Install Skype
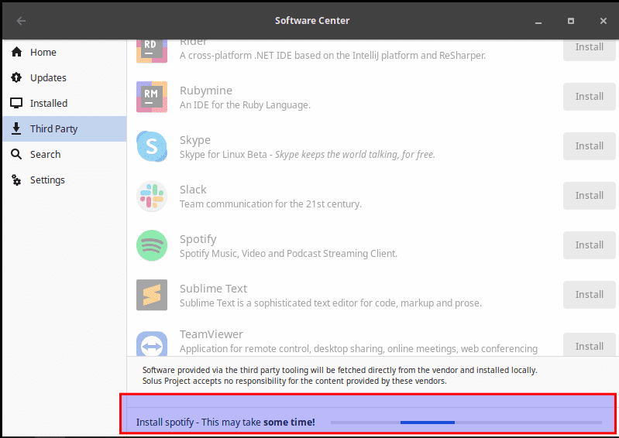619x438 pixels. (x=590, y=146)
